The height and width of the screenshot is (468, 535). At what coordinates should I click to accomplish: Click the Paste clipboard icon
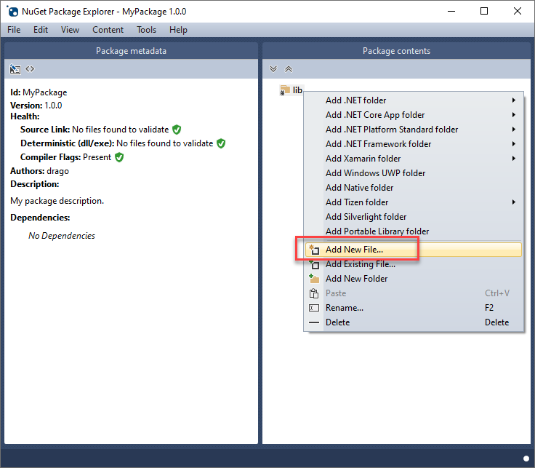(x=314, y=293)
